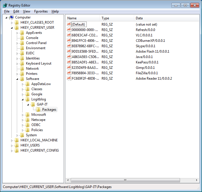Click the string icon for the AB63A593-C5D6 value

coord(69,57)
